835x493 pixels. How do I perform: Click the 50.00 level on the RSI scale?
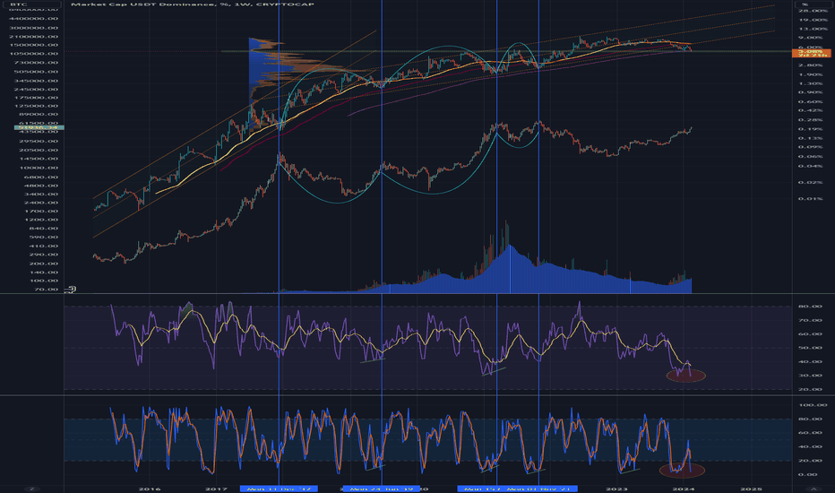(x=811, y=348)
